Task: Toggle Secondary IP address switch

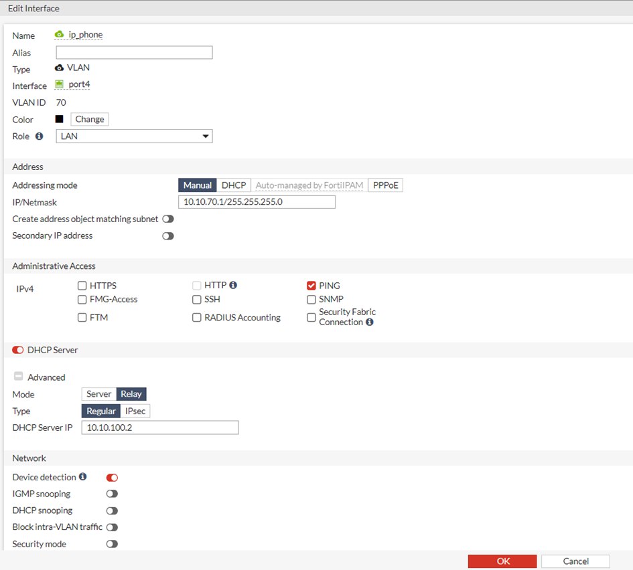Action: [167, 236]
